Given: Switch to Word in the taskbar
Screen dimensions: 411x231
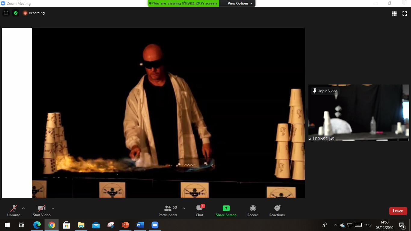Looking at the screenshot, I should tap(140, 225).
